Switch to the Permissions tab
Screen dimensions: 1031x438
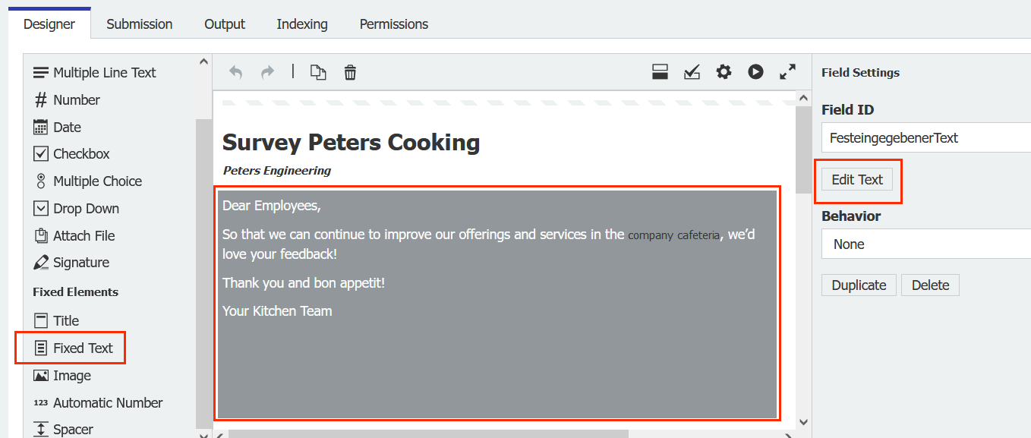tap(393, 24)
